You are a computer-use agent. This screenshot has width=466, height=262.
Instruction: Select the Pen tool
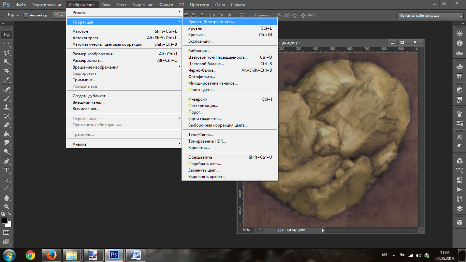point(6,161)
